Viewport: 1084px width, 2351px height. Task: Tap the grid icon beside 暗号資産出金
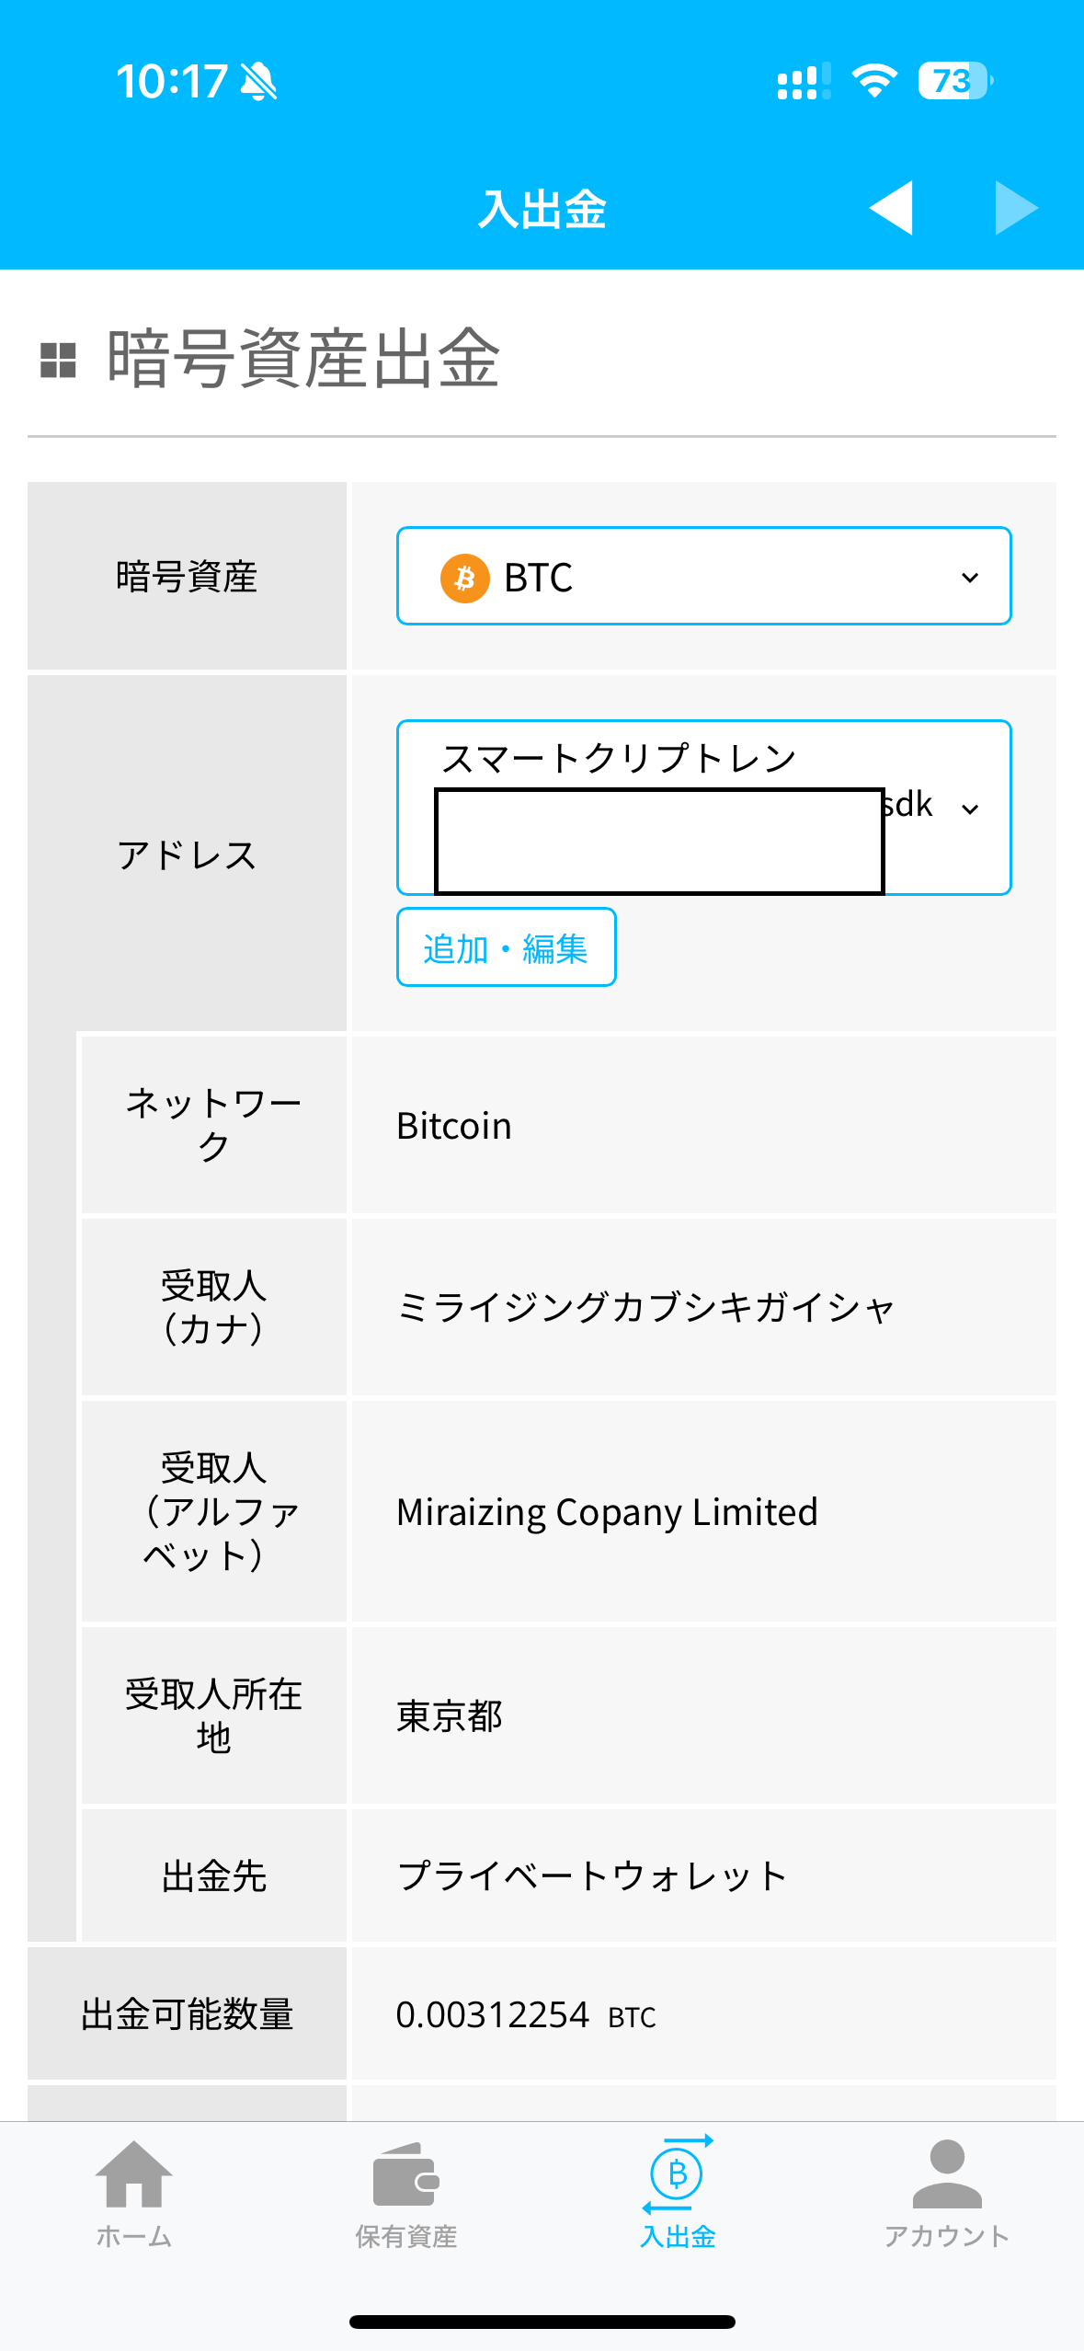click(58, 360)
